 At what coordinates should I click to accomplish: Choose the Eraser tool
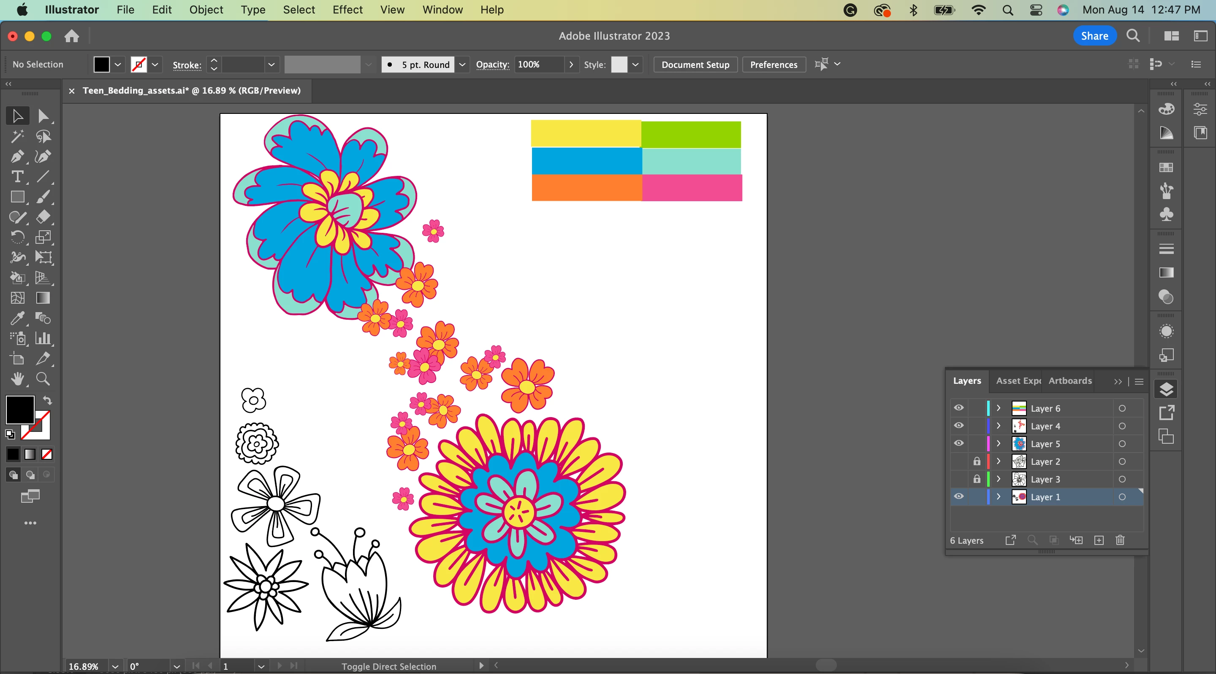coord(43,217)
